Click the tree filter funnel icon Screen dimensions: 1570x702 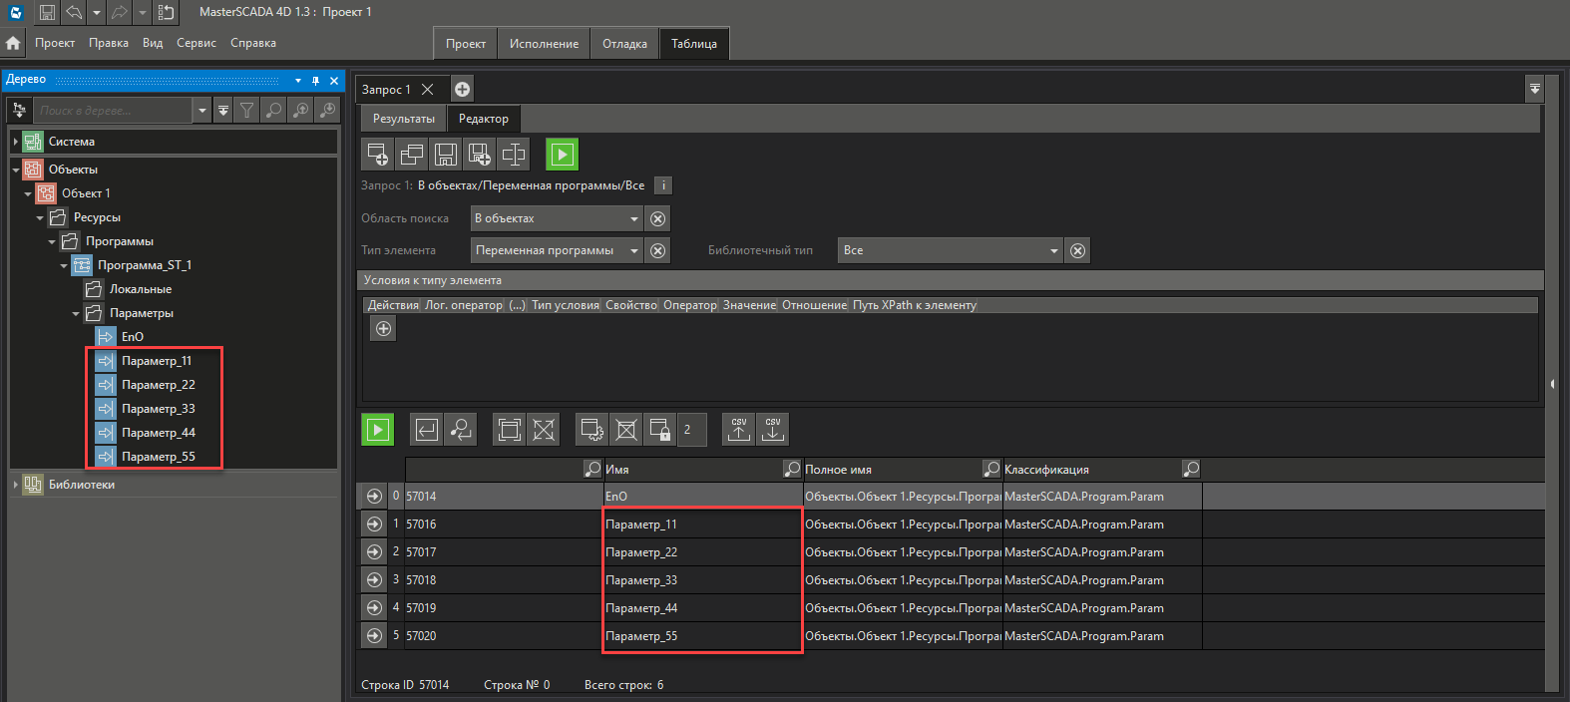[247, 111]
